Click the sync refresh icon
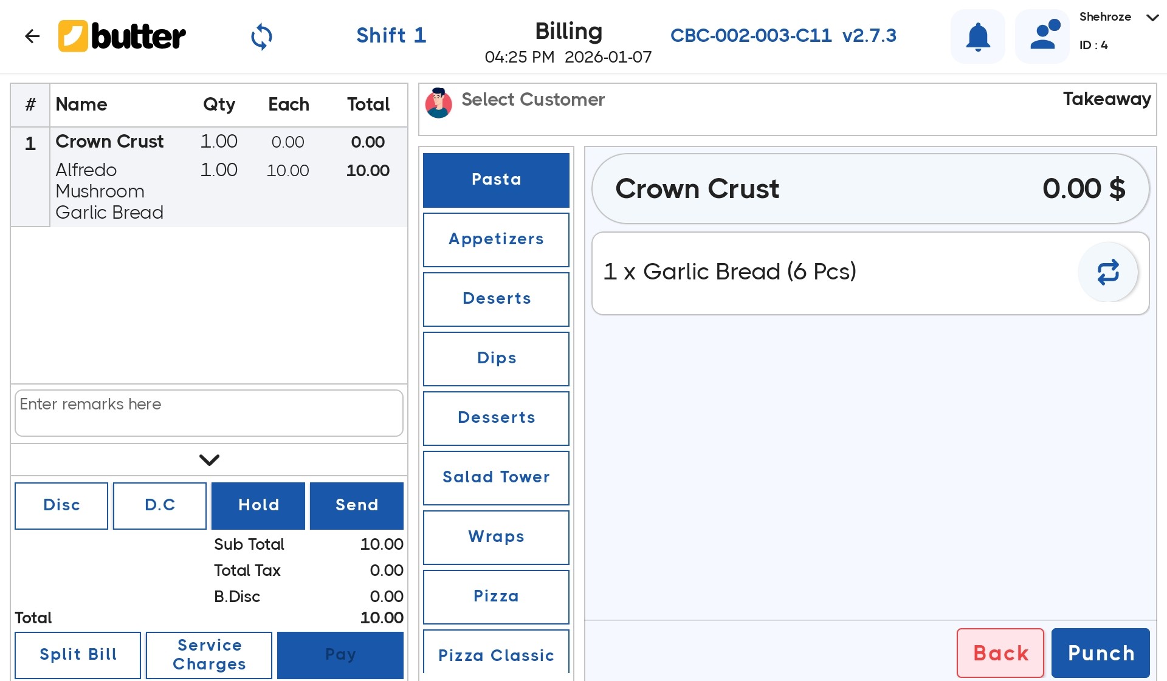 click(261, 36)
